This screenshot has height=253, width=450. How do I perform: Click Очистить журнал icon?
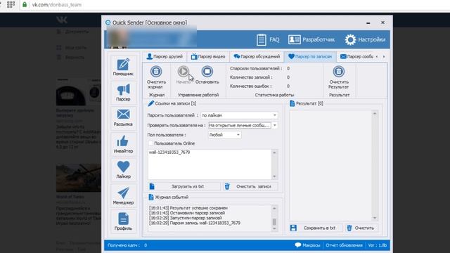pyautogui.click(x=156, y=77)
